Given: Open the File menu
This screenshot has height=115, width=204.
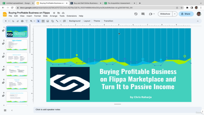Looking at the screenshot, I should (x=10, y=16).
